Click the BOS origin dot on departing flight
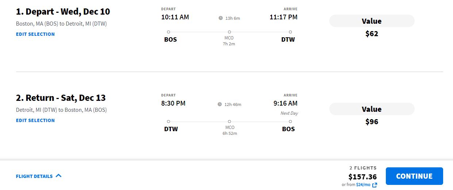453x190 pixels. point(168,32)
